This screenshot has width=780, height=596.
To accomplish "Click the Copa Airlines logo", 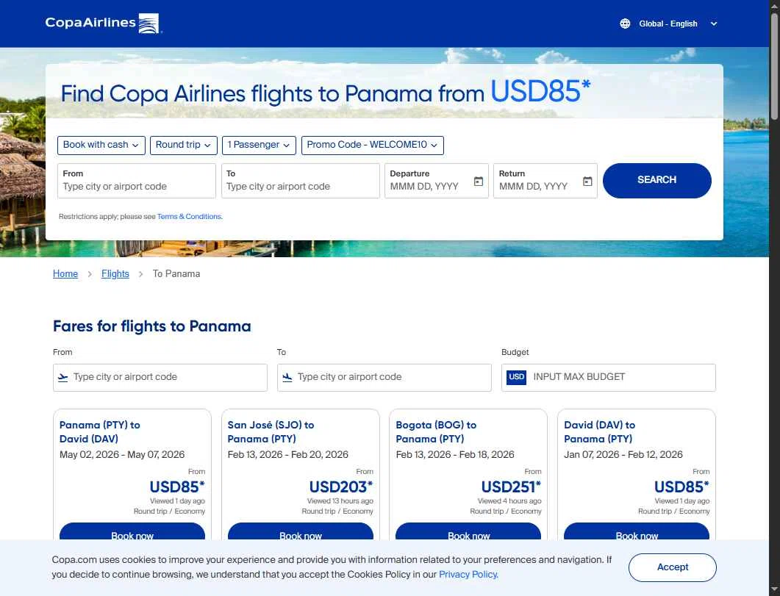I will (103, 23).
